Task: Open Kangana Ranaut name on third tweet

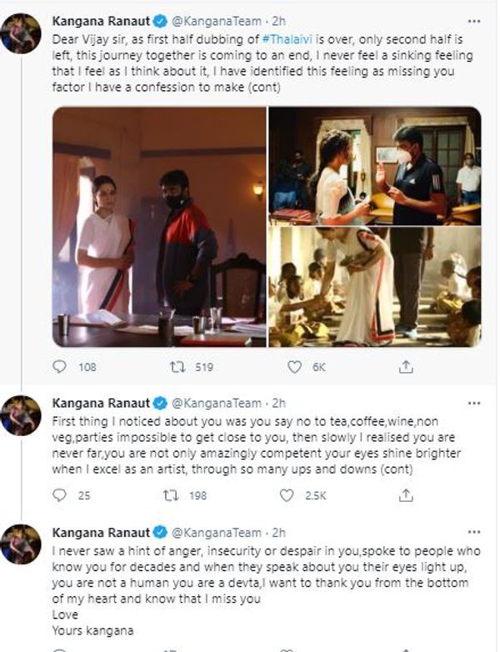Action: [x=100, y=532]
